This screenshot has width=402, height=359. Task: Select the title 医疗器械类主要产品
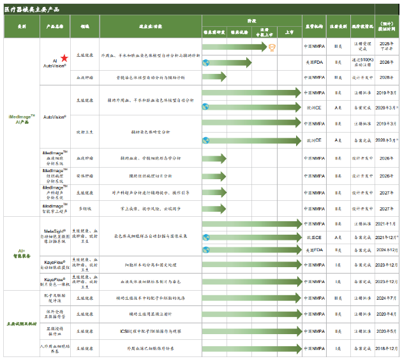click(32, 10)
